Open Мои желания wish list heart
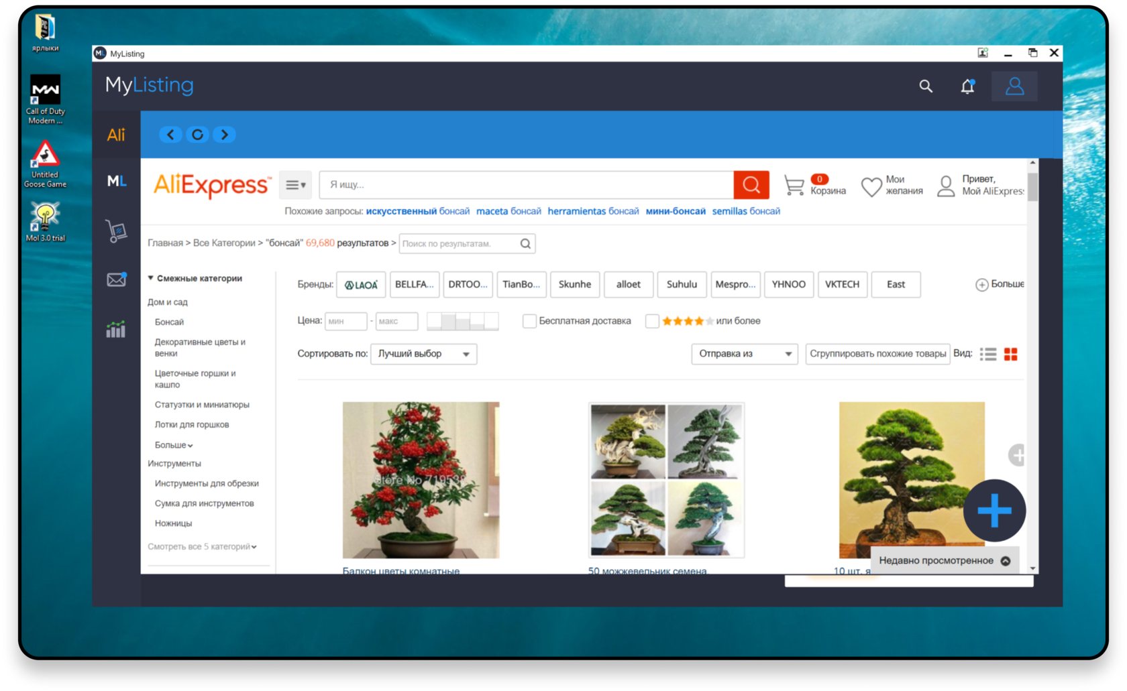1127x691 pixels. pos(892,186)
